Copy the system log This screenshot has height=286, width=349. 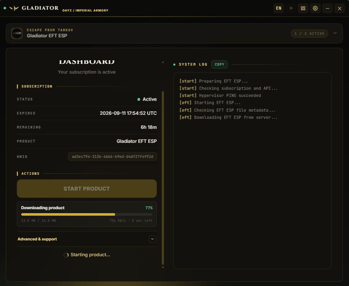point(219,64)
